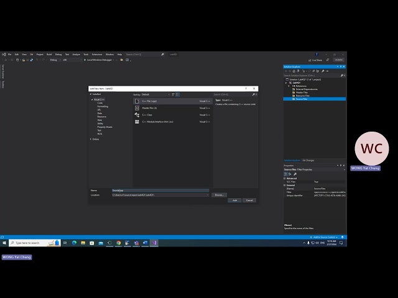
Task: Select the ATL category
Action: click(x=99, y=110)
